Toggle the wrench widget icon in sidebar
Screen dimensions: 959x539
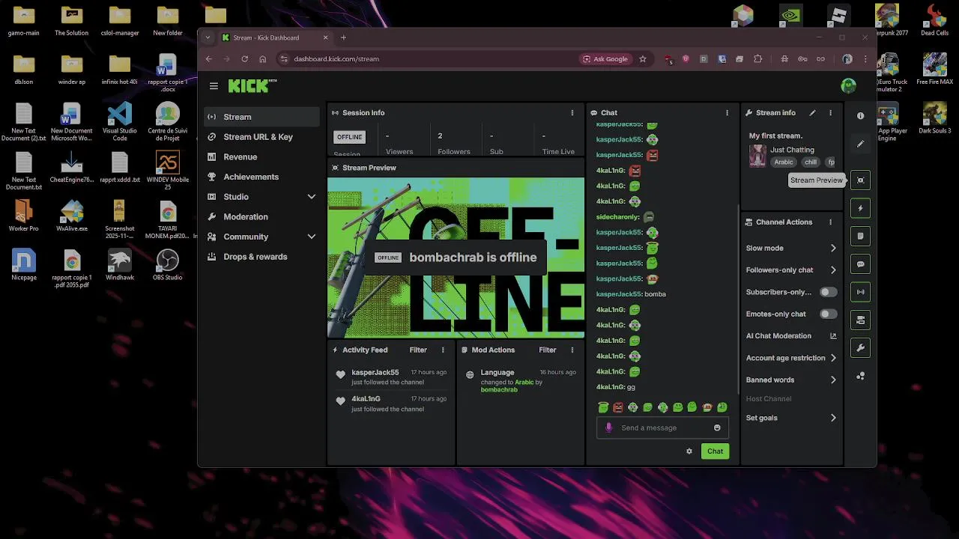tap(860, 348)
